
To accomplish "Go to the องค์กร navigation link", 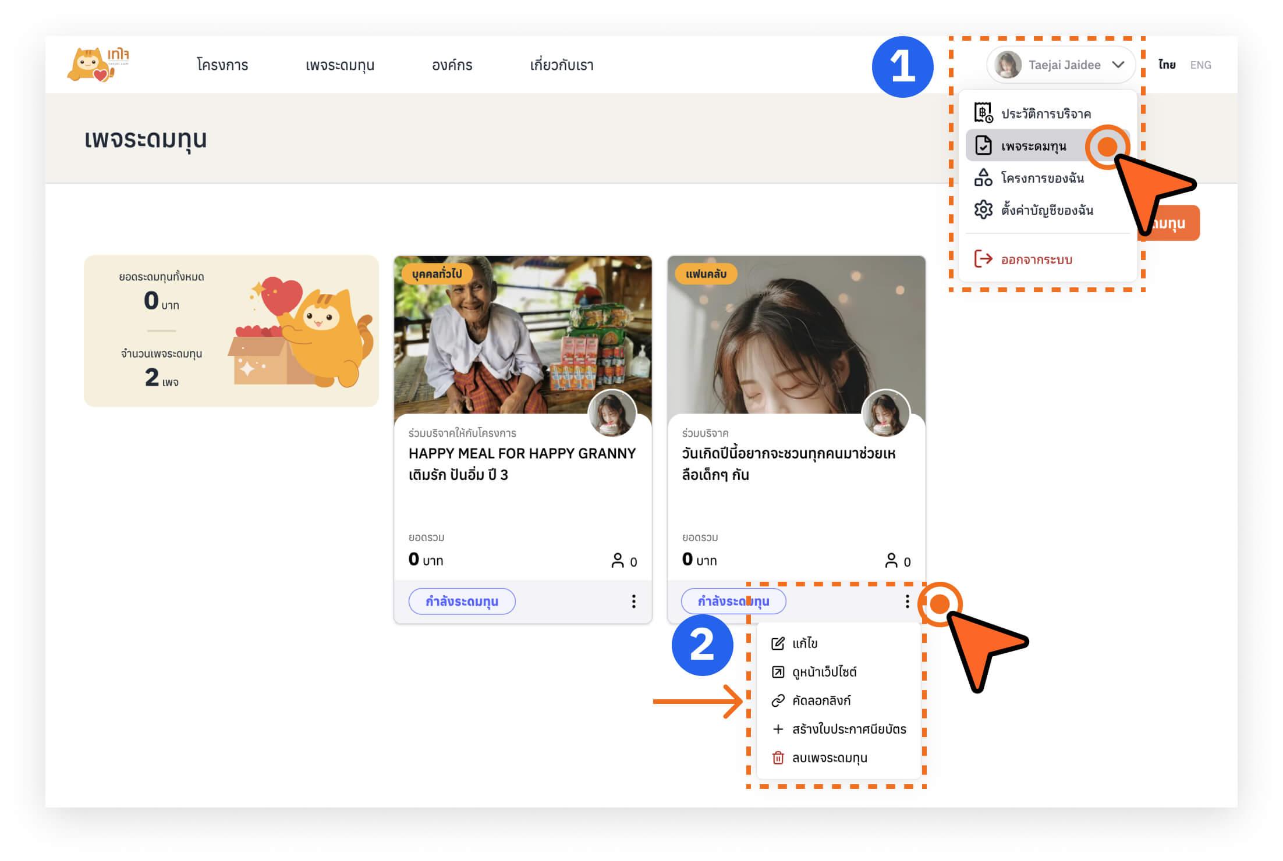I will [452, 65].
